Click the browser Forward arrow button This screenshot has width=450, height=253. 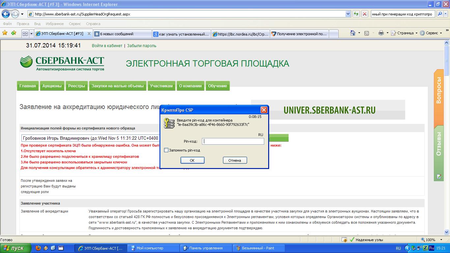coord(15,14)
